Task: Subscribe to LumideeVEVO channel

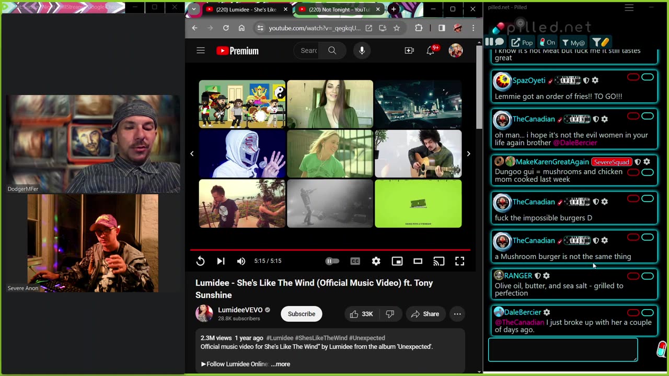Action: tap(302, 314)
